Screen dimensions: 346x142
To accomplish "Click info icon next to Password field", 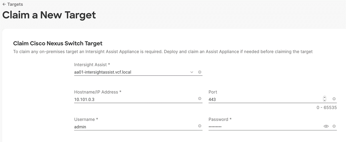I will pyautogui.click(x=334, y=126).
